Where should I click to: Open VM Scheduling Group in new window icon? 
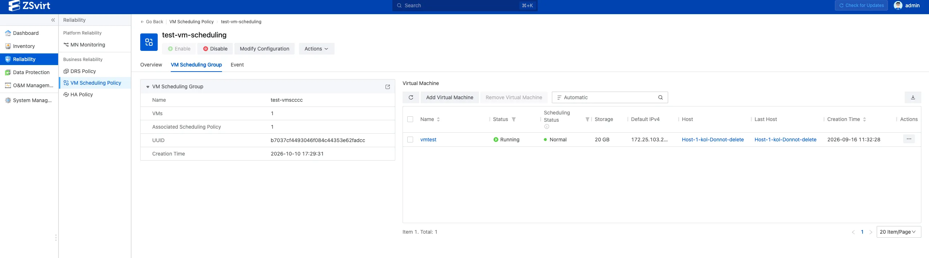point(388,87)
